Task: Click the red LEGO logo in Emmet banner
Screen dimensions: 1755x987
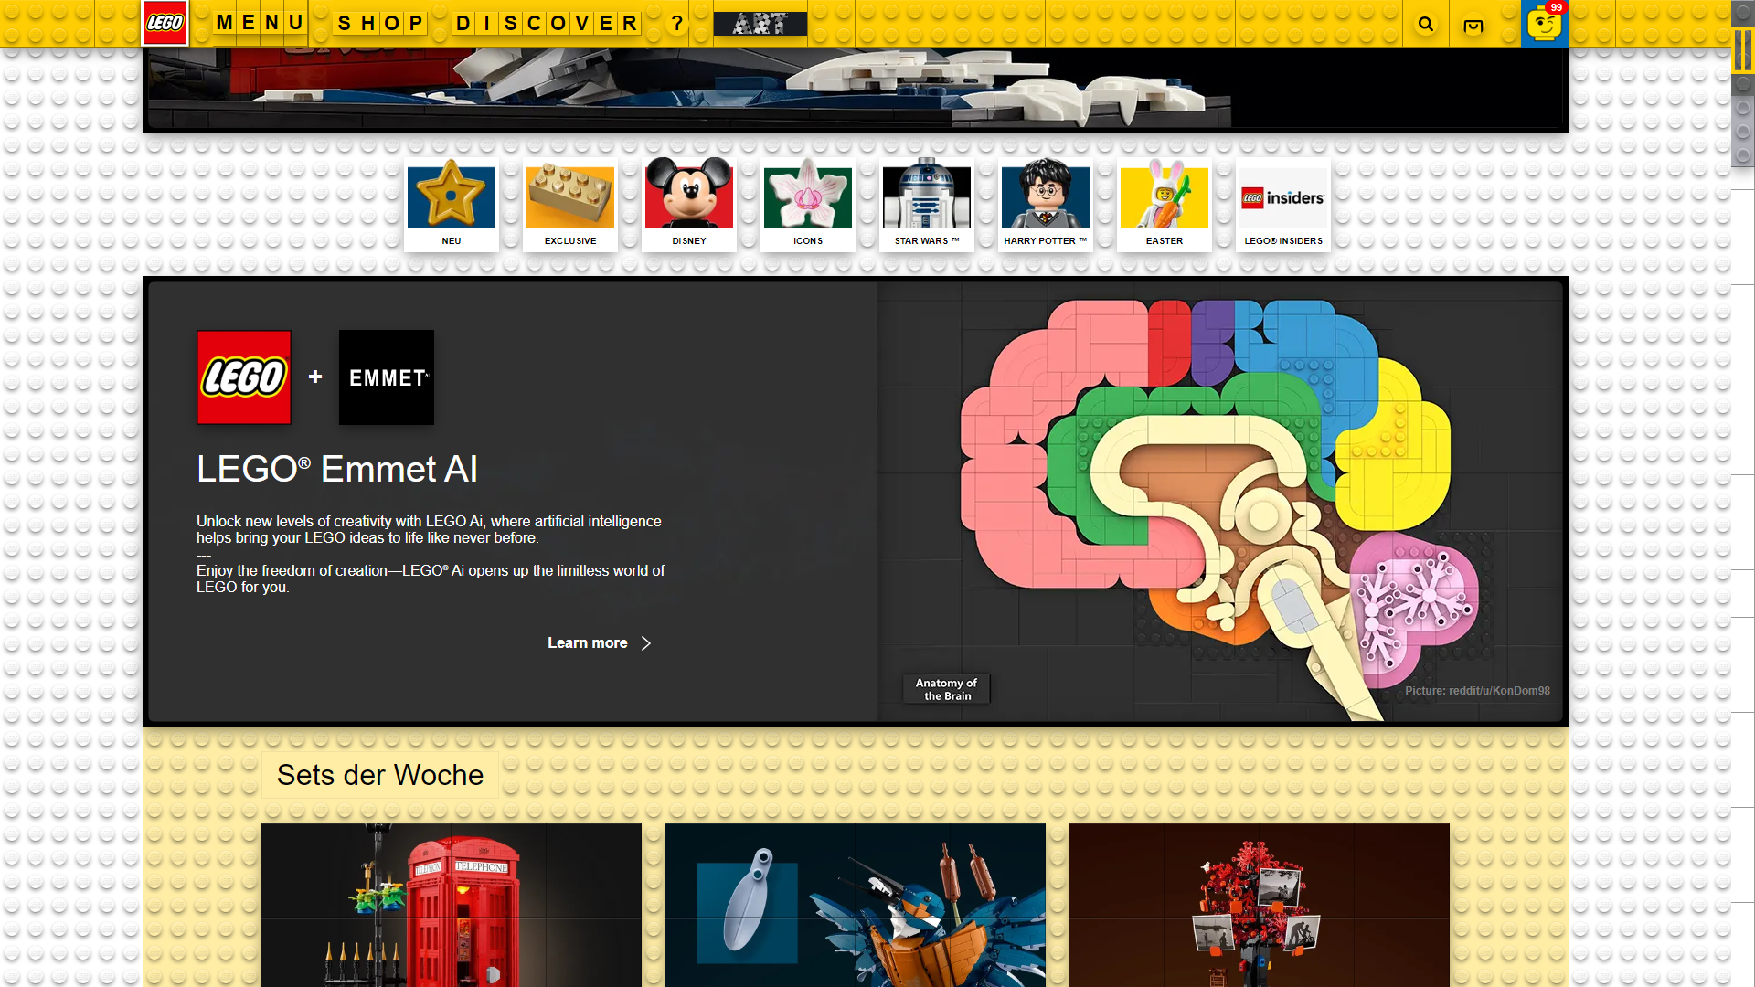Action: [x=244, y=377]
